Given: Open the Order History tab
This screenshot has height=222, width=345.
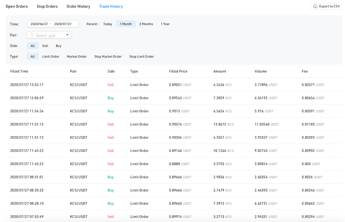Looking at the screenshot, I should tap(78, 6).
